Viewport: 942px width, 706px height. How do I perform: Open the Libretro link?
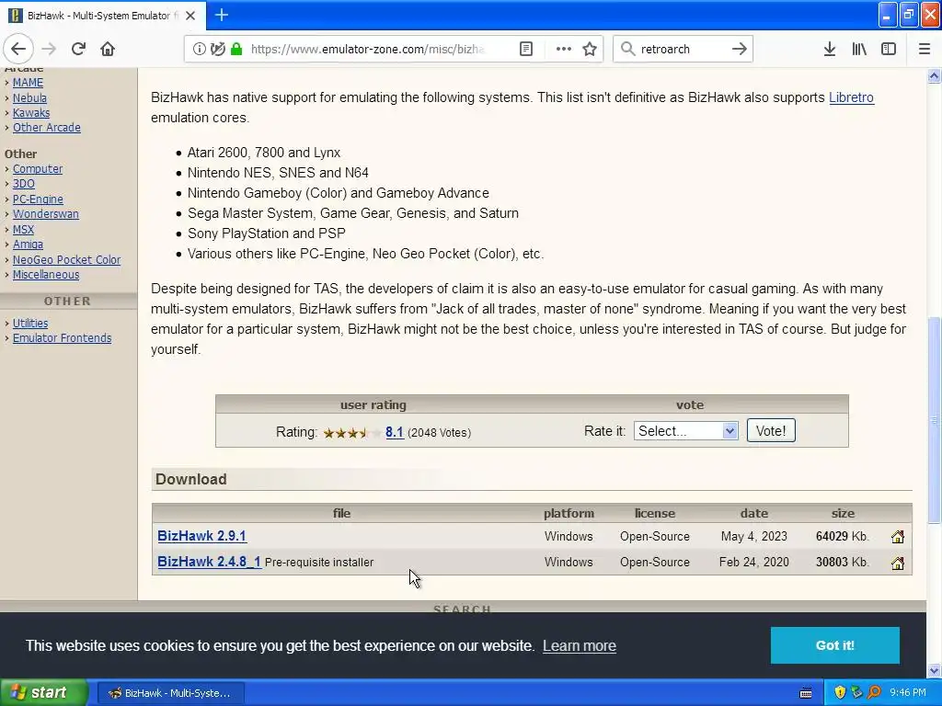pos(851,97)
